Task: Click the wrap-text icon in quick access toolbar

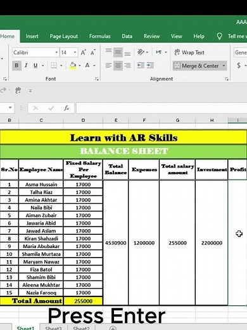Action: (18, 91)
